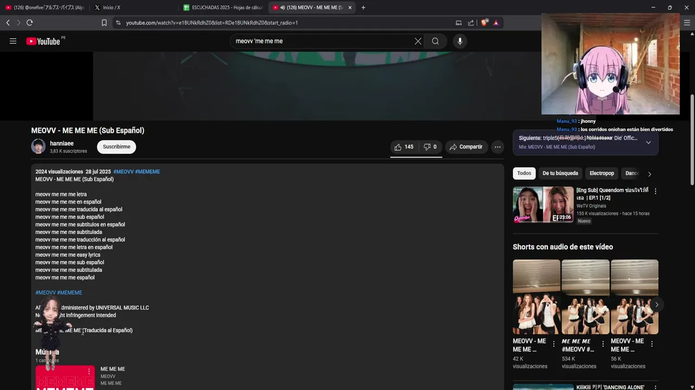695x390 pixels.
Task: Select the De tu búsqueda chip
Action: [x=560, y=173]
